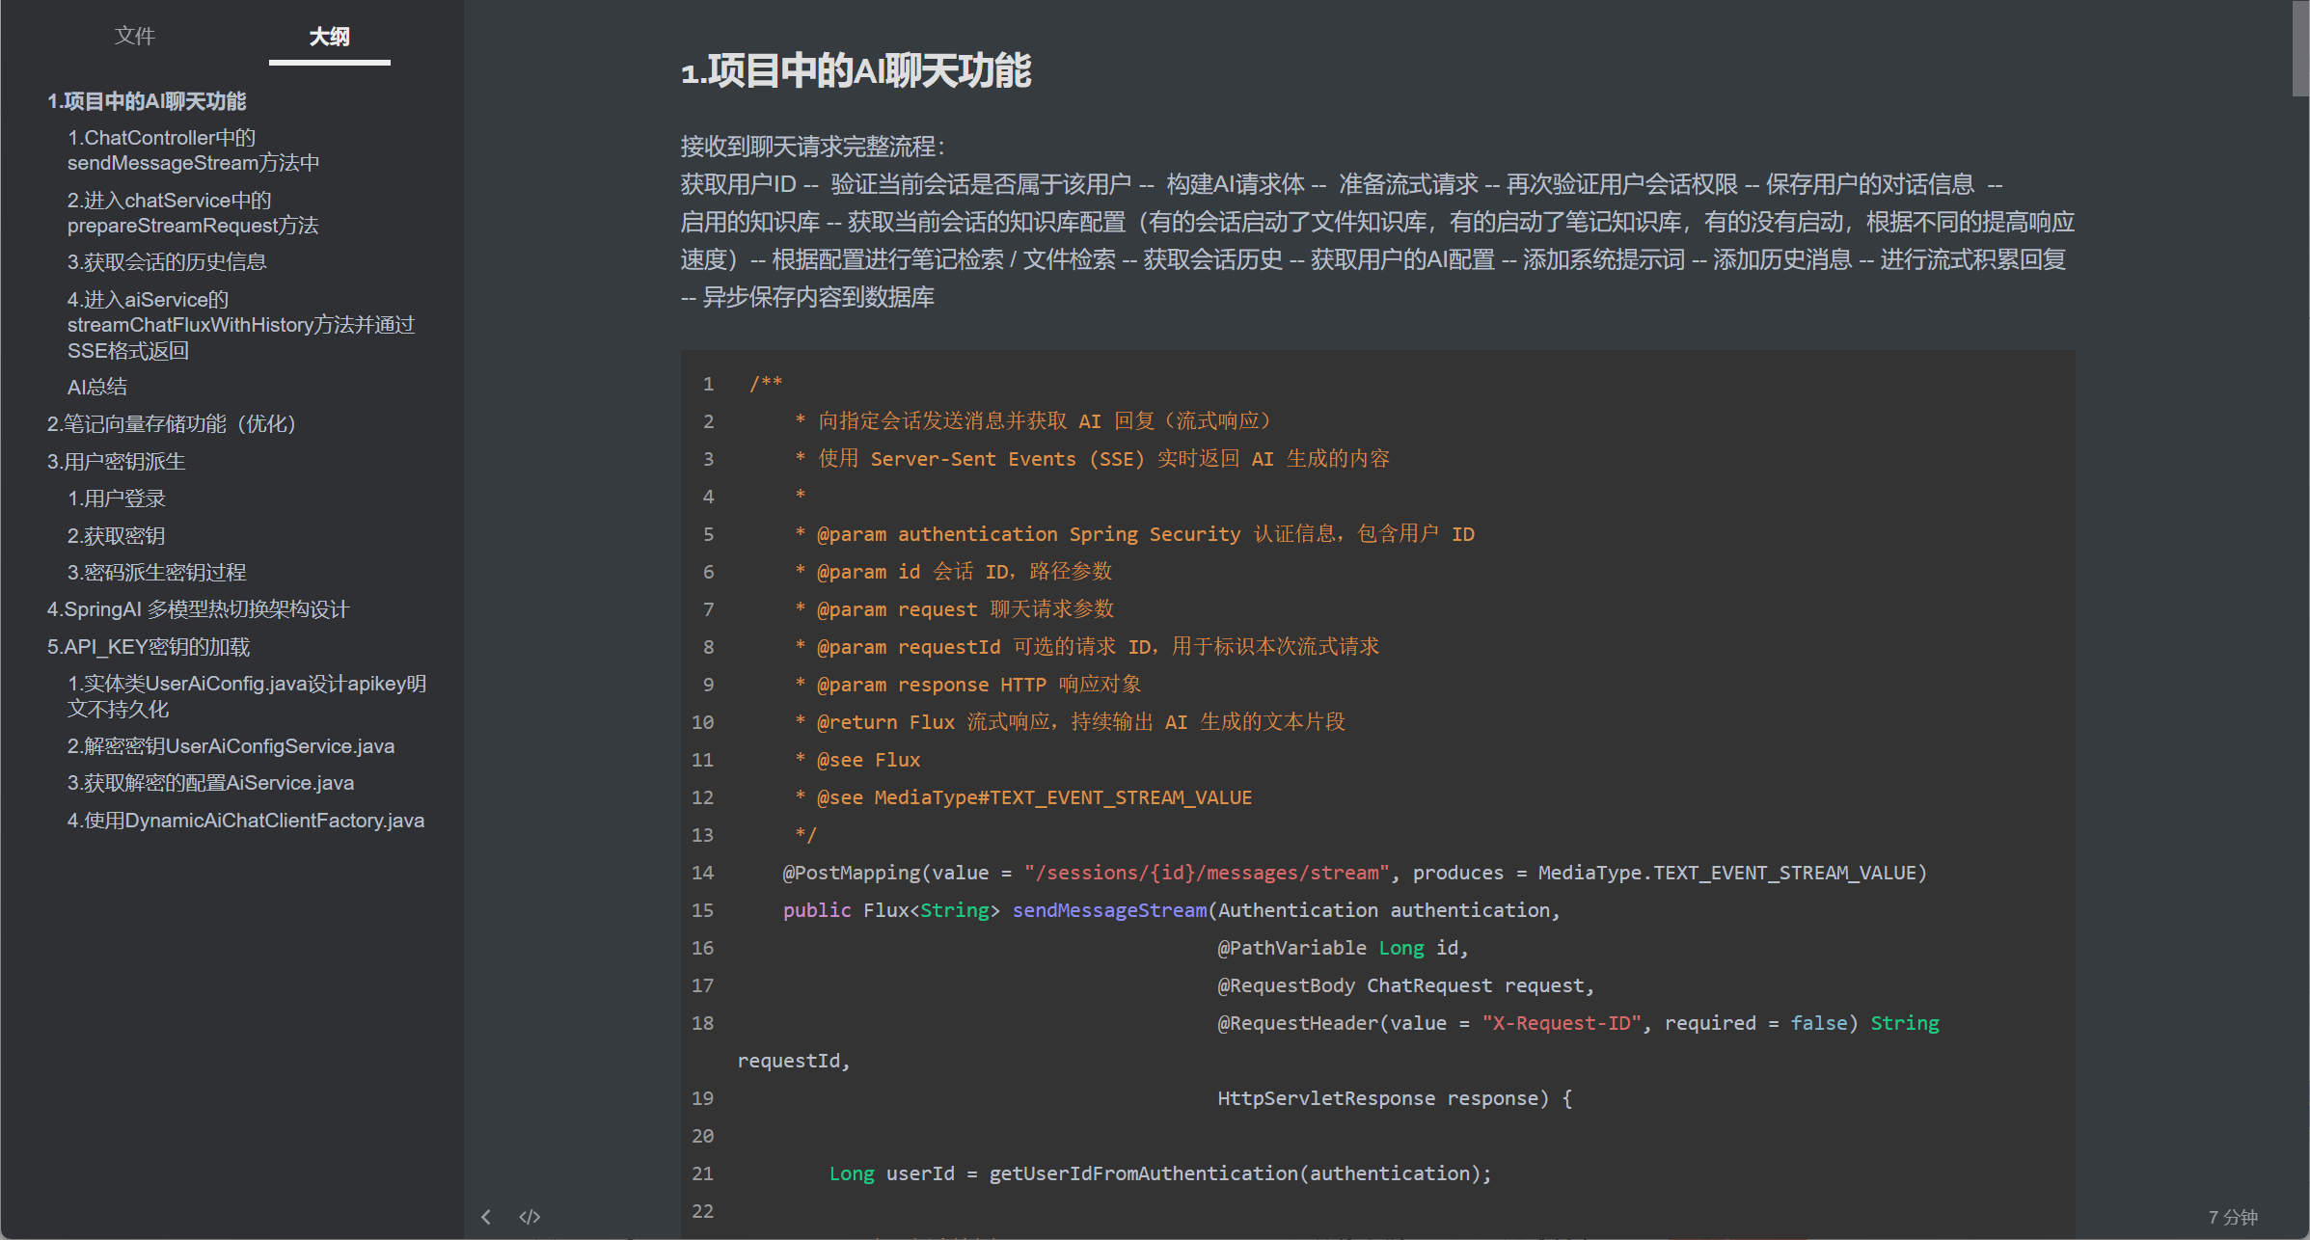2310x1240 pixels.
Task: Select the 大纲 outline tab
Action: pos(329,37)
